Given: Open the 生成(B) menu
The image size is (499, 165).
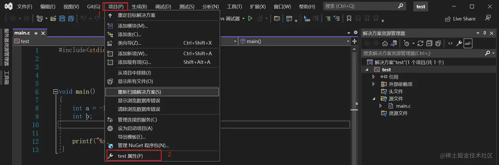Looking at the screenshot, I should tap(139, 7).
